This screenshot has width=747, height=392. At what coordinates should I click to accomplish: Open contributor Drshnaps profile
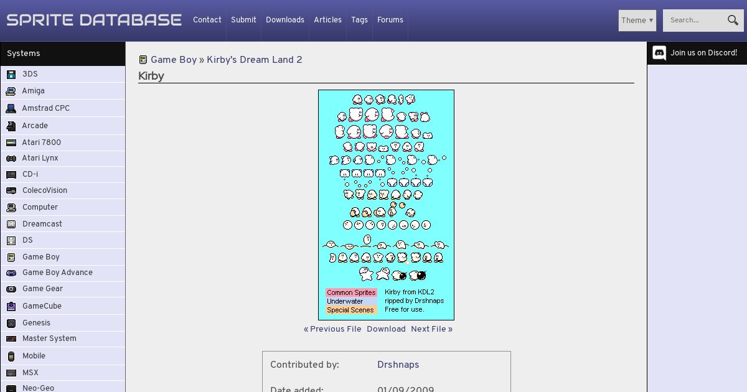tap(398, 365)
